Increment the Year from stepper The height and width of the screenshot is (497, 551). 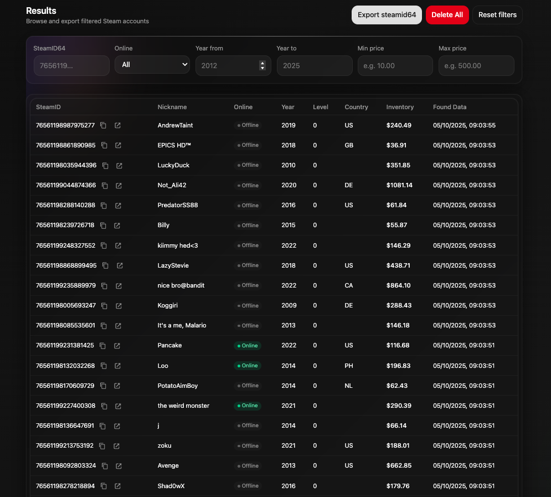[x=262, y=63]
